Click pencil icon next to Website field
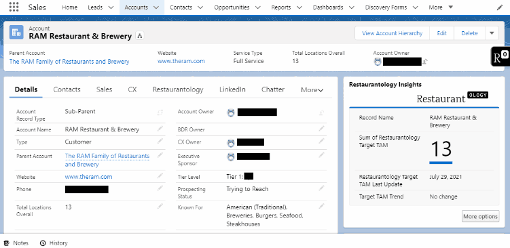 click(160, 176)
